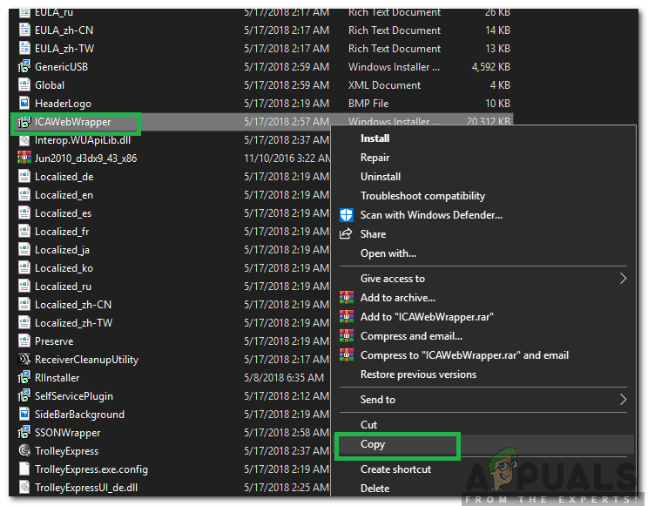This screenshot has width=648, height=506.
Task: Choose Delete from context menu
Action: 375,489
